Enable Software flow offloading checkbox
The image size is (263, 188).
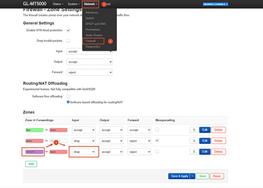click(68, 97)
